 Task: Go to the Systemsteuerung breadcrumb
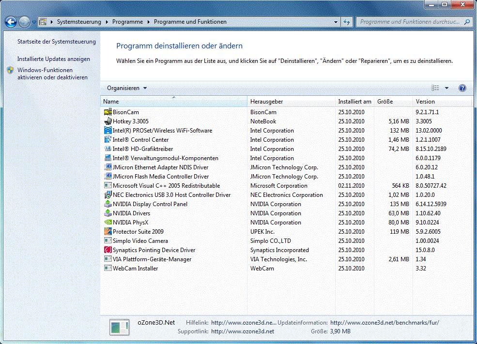tap(79, 22)
